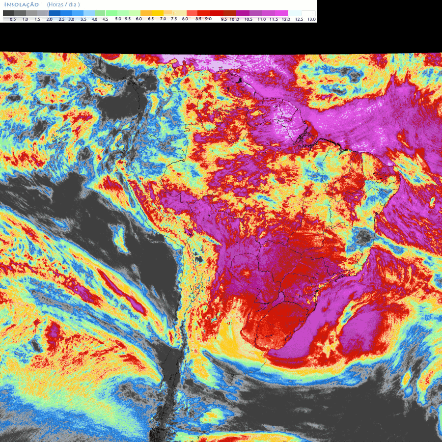Click the 10.5 legend value

(x=249, y=19)
